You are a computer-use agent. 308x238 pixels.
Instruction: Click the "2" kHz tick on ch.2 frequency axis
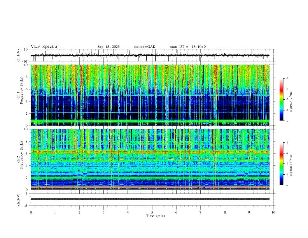pyautogui.click(x=27, y=178)
